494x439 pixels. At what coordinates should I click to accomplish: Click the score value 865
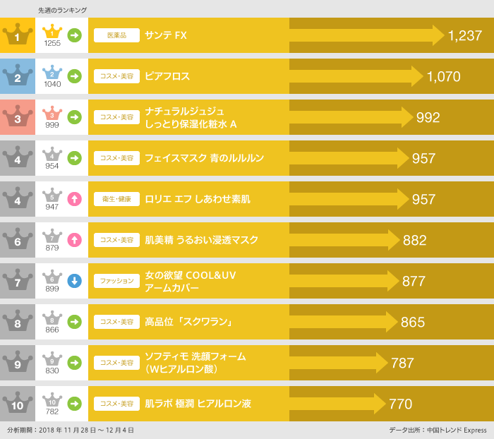pos(413,323)
